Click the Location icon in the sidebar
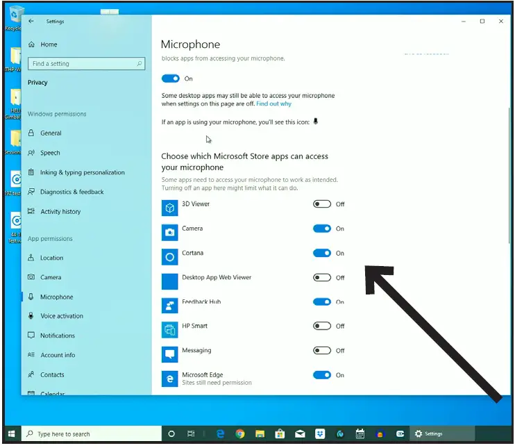The image size is (515, 448). click(31, 258)
